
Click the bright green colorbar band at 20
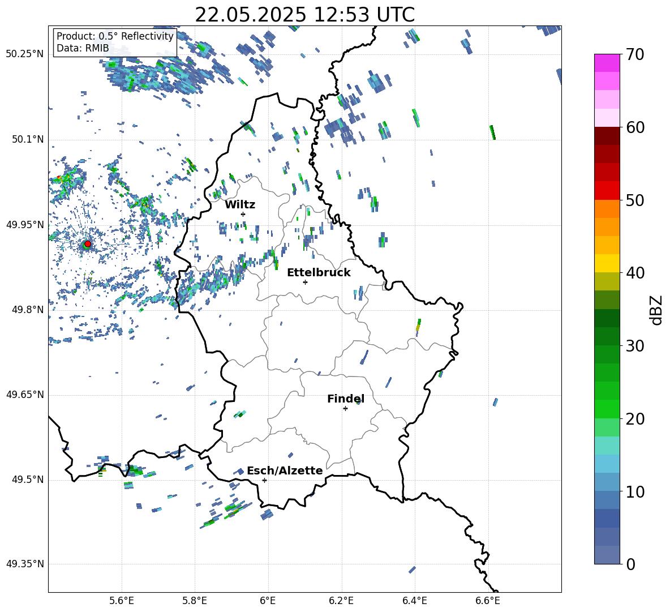(x=607, y=409)
